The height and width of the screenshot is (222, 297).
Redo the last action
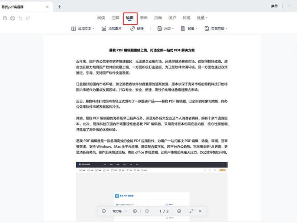[x=28, y=18]
